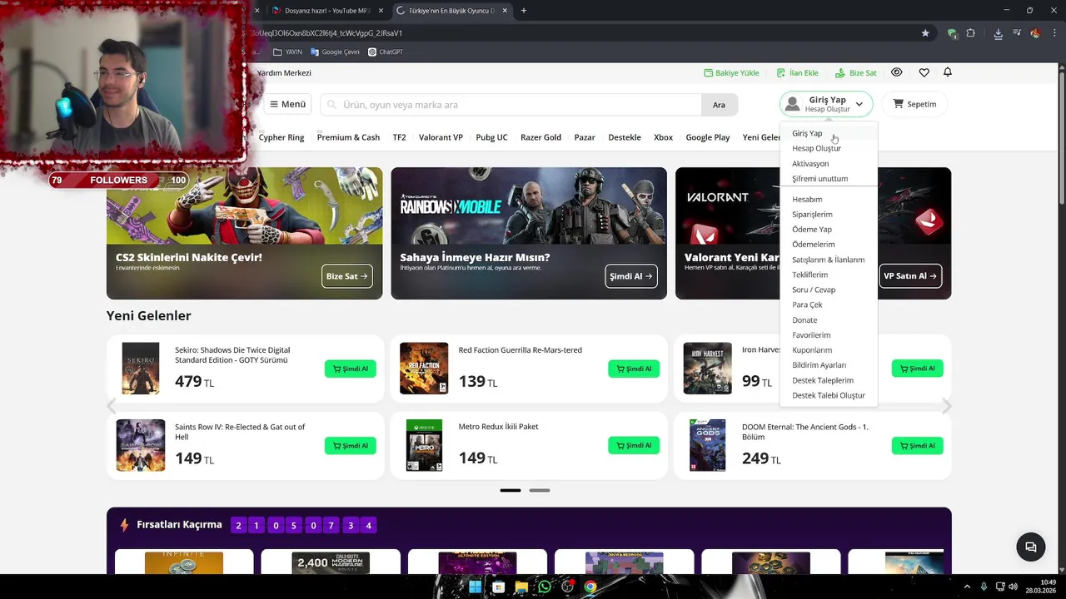The image size is (1066, 599).
Task: Bookmark page with the star icon
Action: pos(925,33)
